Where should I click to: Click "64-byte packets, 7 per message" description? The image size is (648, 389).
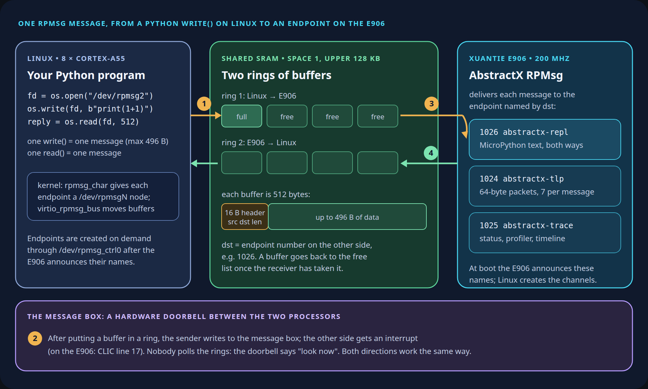tap(537, 192)
